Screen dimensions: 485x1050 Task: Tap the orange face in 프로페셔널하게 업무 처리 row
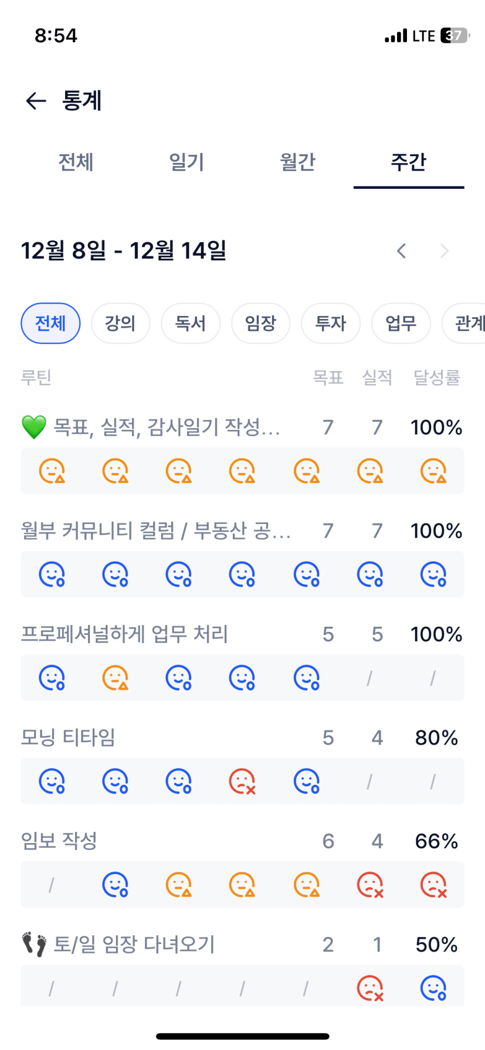115,678
